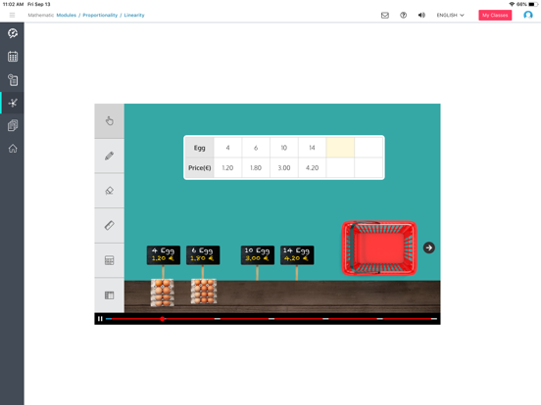Screen dimensions: 541x405
Task: Click the My Classes button
Action: (x=495, y=15)
